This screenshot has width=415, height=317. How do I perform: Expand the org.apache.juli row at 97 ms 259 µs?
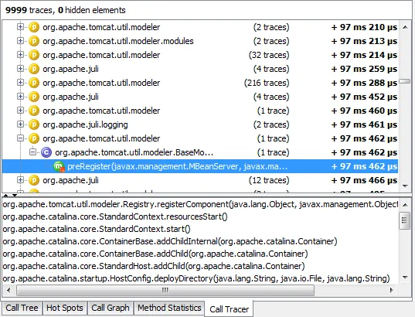pyautogui.click(x=20, y=69)
